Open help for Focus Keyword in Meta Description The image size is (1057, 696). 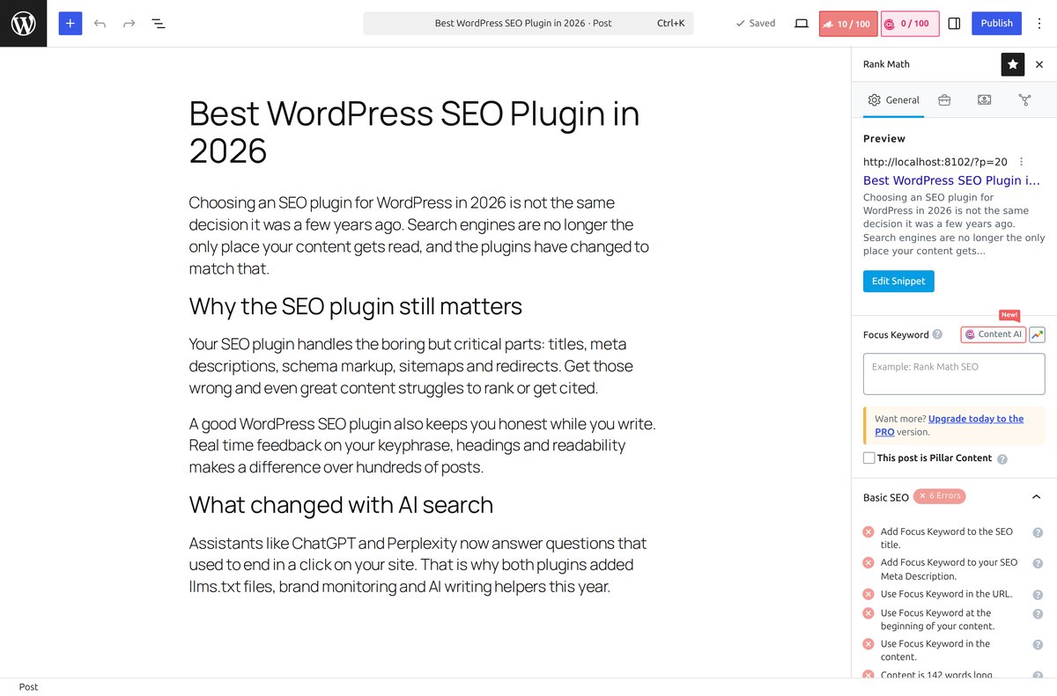coord(1038,563)
